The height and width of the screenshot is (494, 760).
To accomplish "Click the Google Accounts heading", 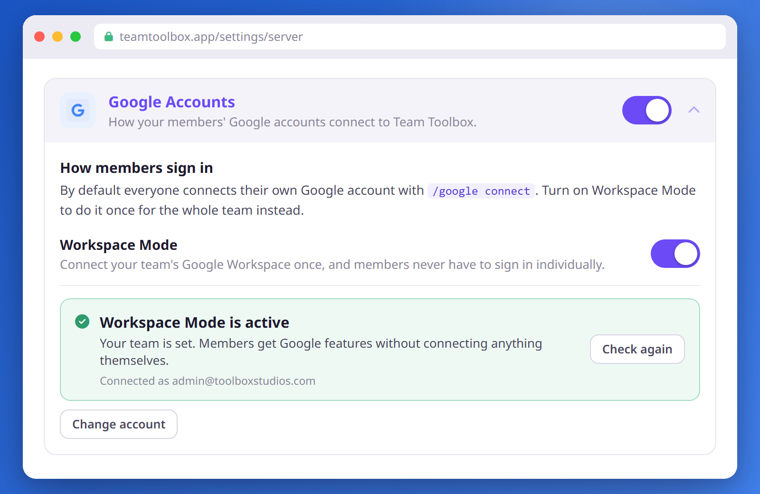I will coord(172,102).
